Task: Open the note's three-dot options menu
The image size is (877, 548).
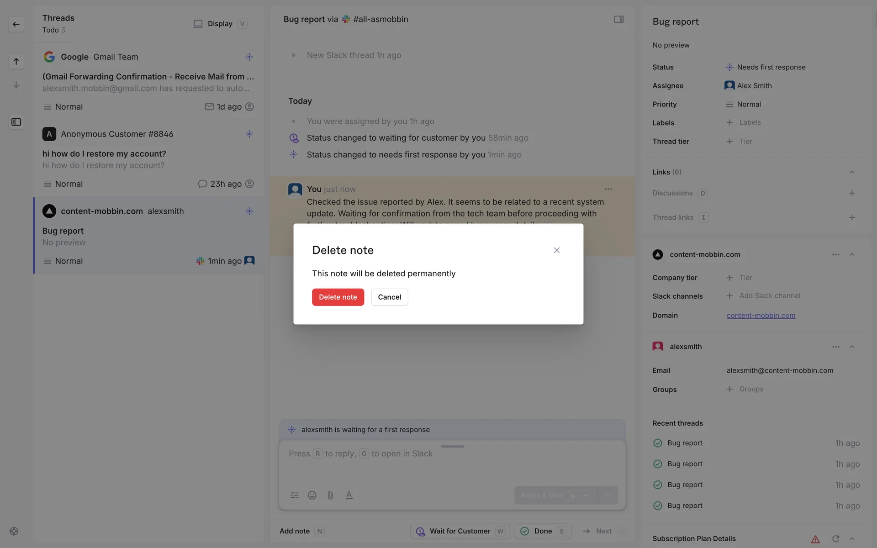Action: (608, 189)
